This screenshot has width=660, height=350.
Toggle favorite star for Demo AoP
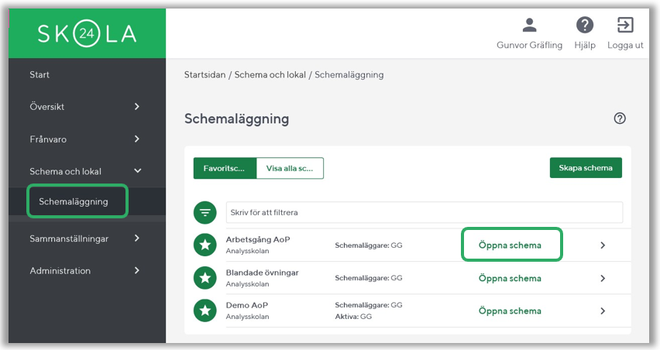(205, 311)
